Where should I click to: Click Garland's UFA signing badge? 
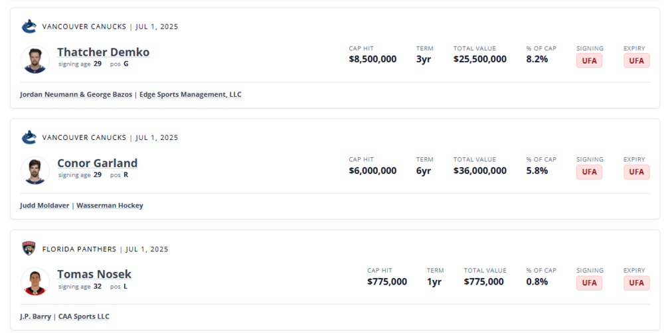click(x=589, y=172)
